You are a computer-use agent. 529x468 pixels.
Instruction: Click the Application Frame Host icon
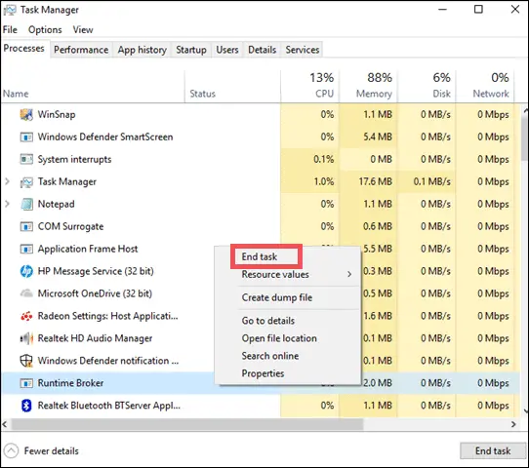coord(26,249)
